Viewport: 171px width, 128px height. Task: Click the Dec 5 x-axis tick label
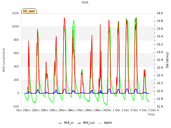click(146, 110)
